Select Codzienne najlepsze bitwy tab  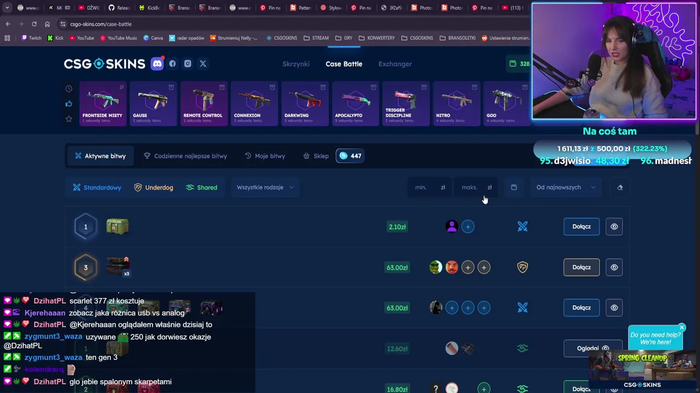[x=185, y=156]
